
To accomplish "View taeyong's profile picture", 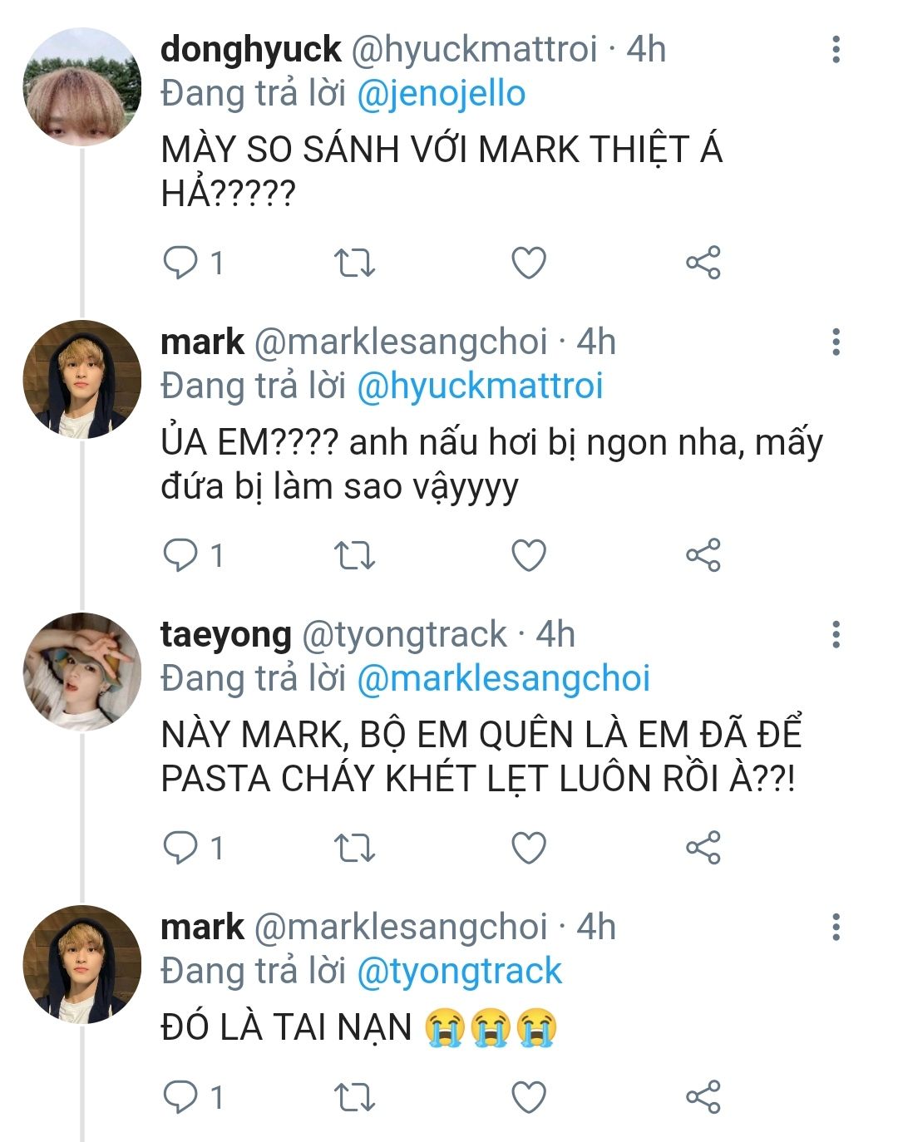I will point(81,672).
